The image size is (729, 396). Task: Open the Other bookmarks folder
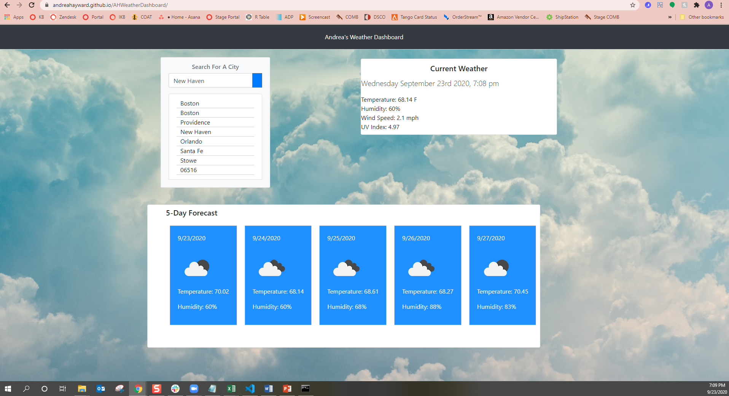point(702,17)
